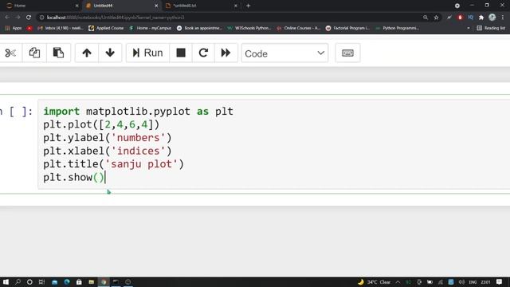Open the Apps bookmark shortcut
The height and width of the screenshot is (287, 510).
[x=14, y=29]
